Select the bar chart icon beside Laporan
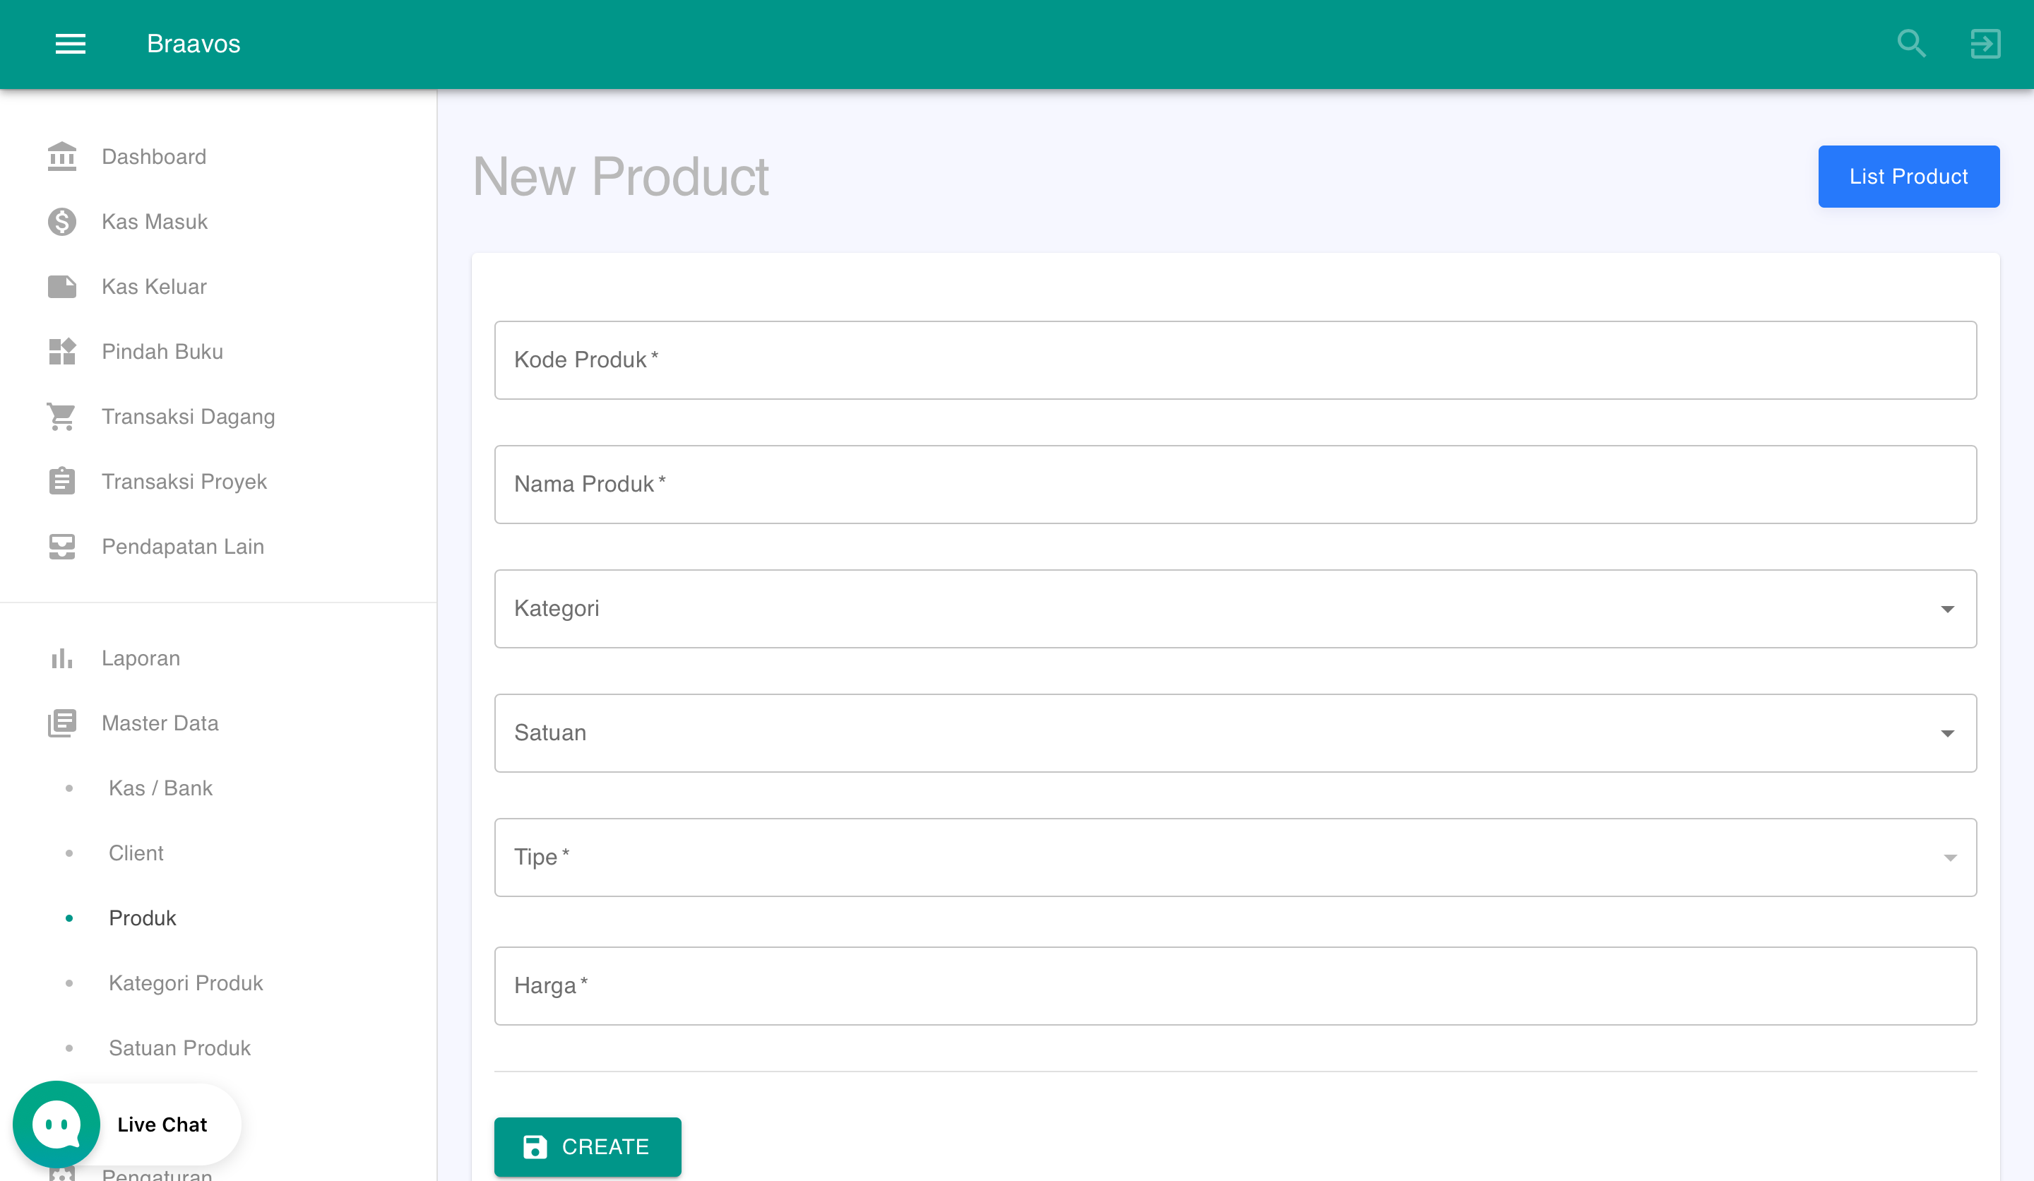2034x1181 pixels. point(61,658)
